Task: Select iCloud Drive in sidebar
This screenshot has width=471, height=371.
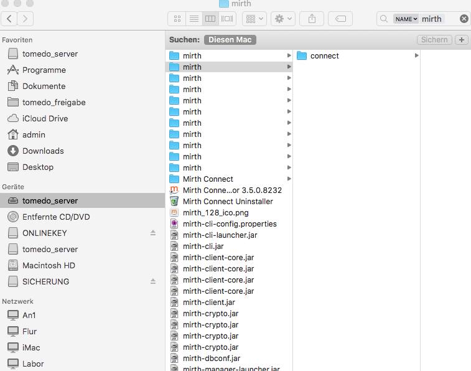Action: 45,118
